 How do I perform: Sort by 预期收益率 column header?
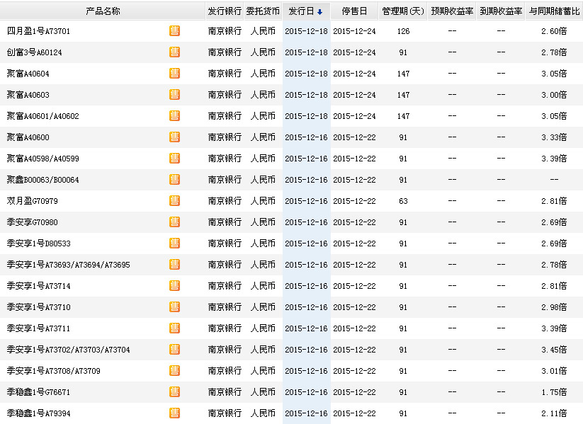pos(452,11)
